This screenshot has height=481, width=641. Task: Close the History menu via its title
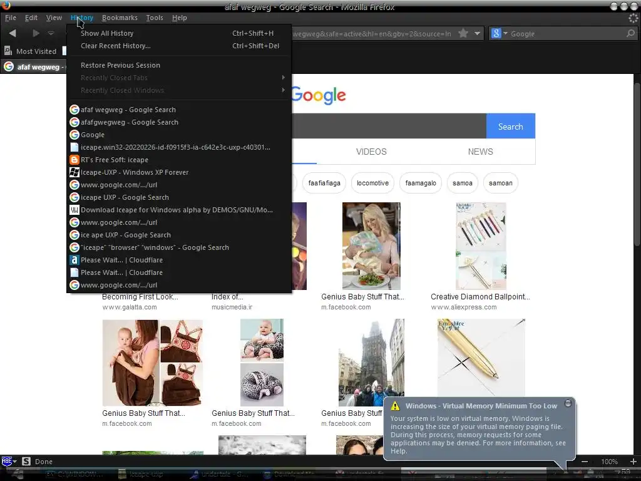[82, 18]
